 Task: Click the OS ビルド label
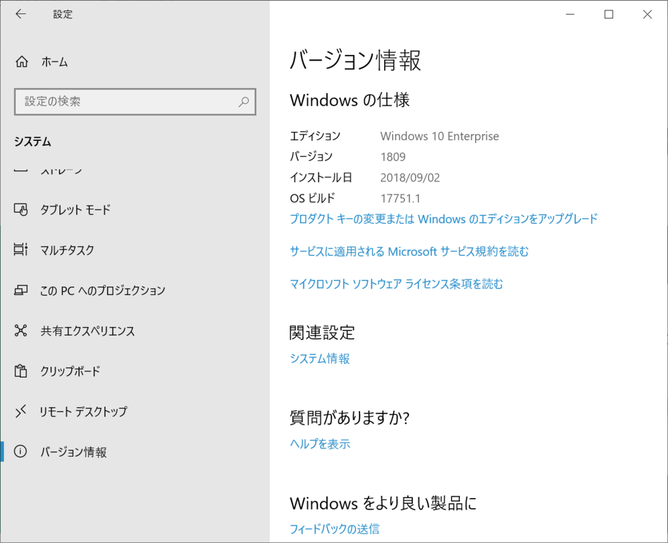pyautogui.click(x=312, y=198)
